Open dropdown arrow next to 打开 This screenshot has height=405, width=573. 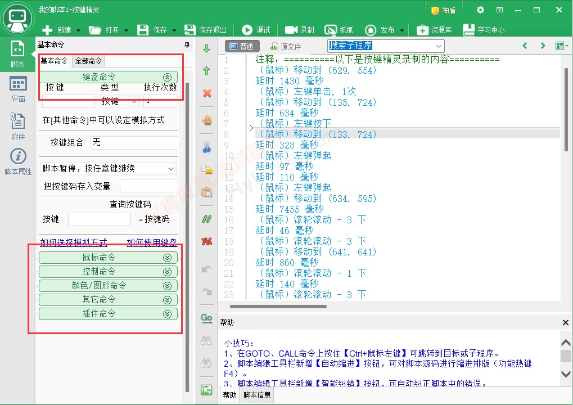[127, 30]
